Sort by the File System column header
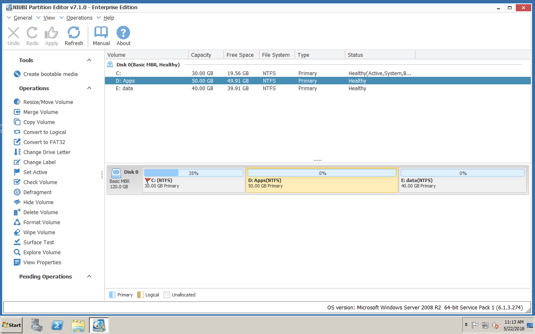The width and height of the screenshot is (535, 334). pyautogui.click(x=277, y=55)
